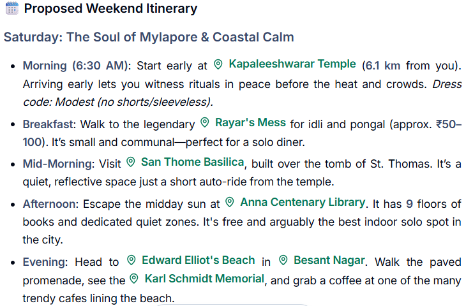Screen dimensions: 473x306
Task: Click the 6.1 km distance text
Action: coord(381,65)
